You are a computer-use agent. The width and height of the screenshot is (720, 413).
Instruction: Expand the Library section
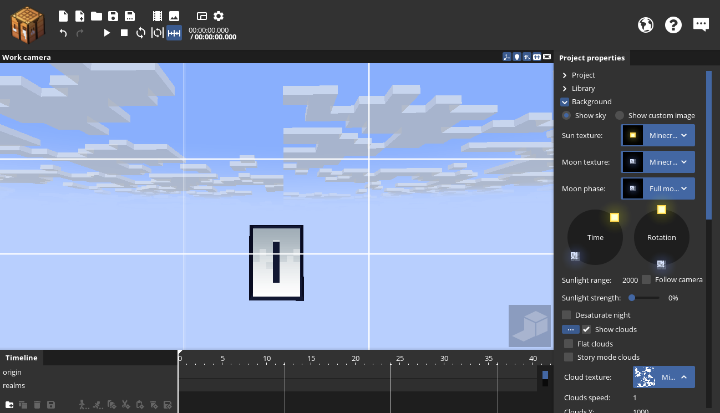(565, 88)
